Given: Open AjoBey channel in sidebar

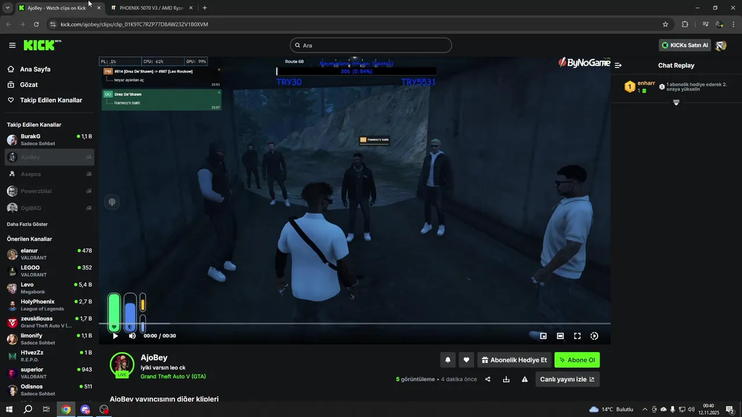Looking at the screenshot, I should (x=49, y=157).
